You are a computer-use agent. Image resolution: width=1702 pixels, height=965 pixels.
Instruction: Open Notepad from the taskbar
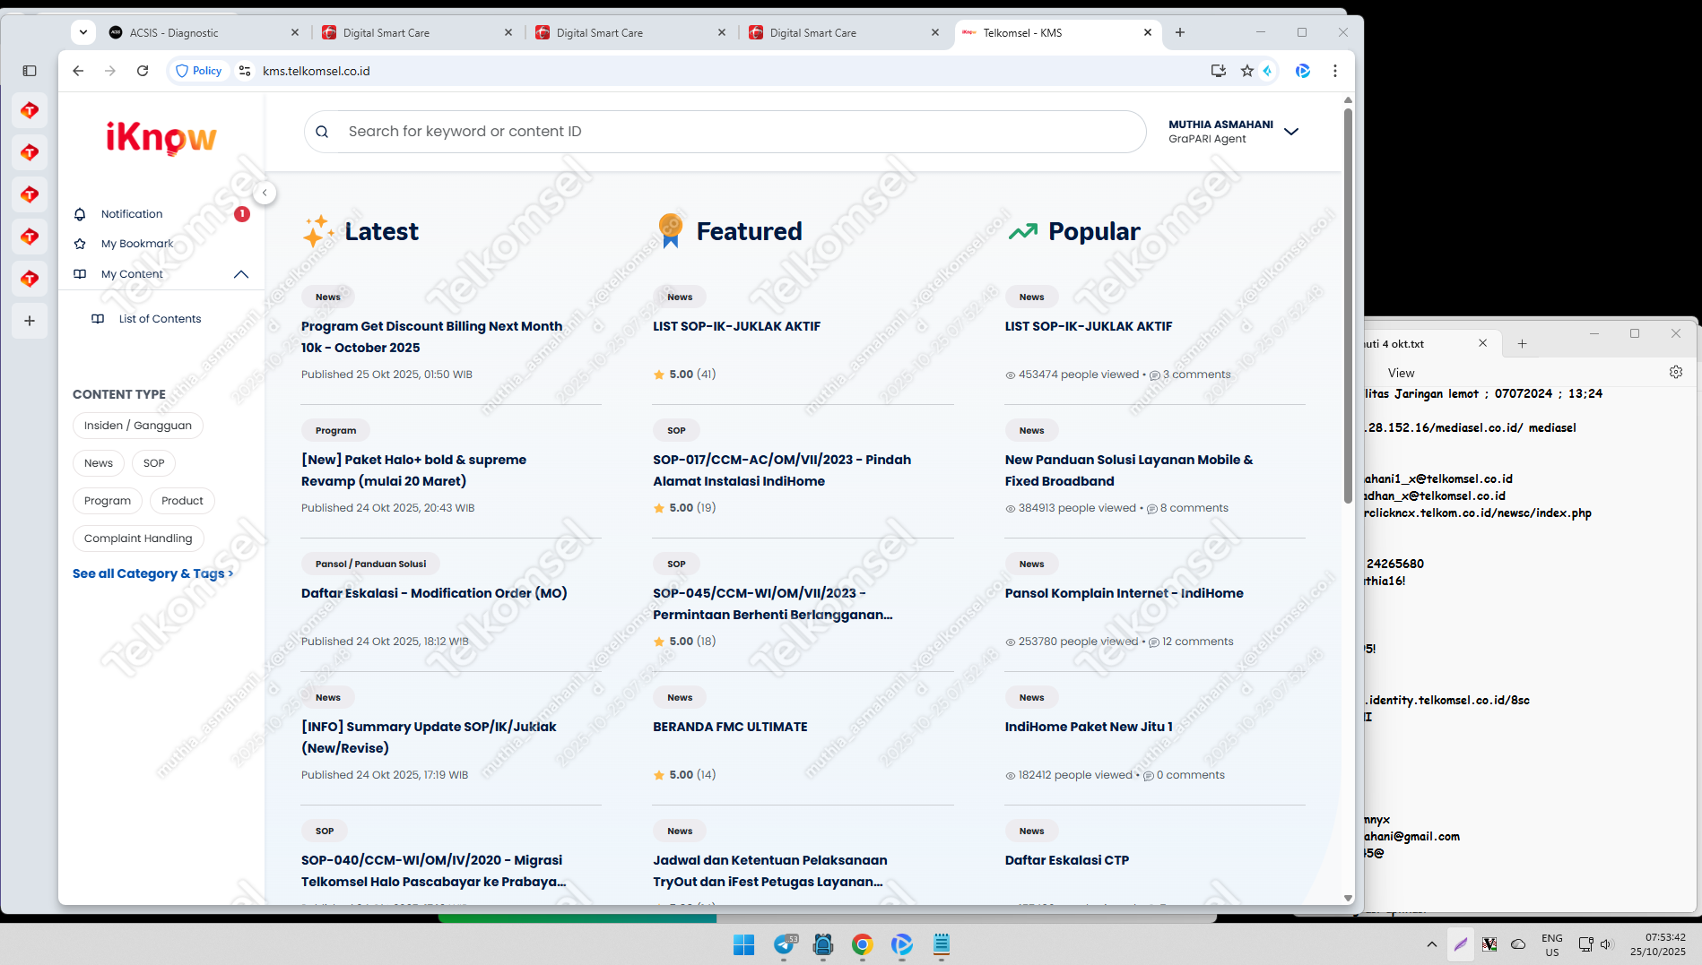tap(941, 944)
